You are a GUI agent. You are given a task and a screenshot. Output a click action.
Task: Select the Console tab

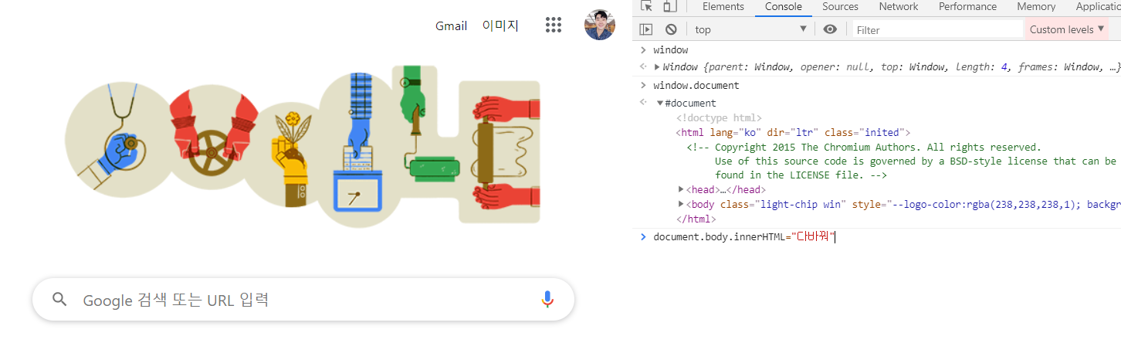click(x=784, y=7)
